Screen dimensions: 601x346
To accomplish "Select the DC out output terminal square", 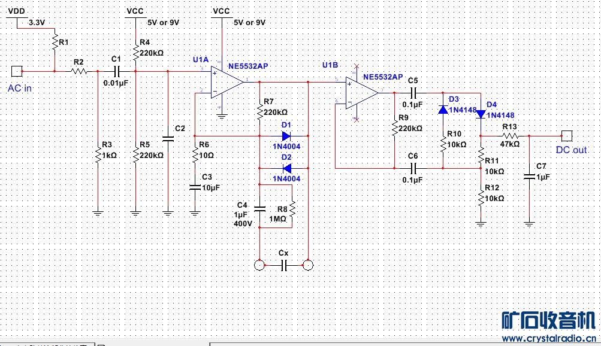I will [x=567, y=136].
